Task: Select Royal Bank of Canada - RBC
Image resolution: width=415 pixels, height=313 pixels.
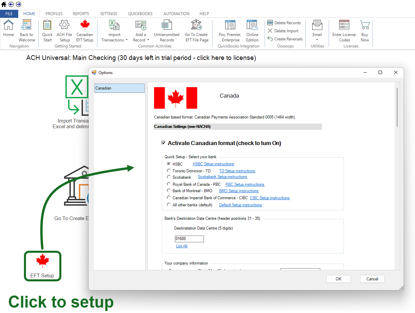Action: coord(169,184)
